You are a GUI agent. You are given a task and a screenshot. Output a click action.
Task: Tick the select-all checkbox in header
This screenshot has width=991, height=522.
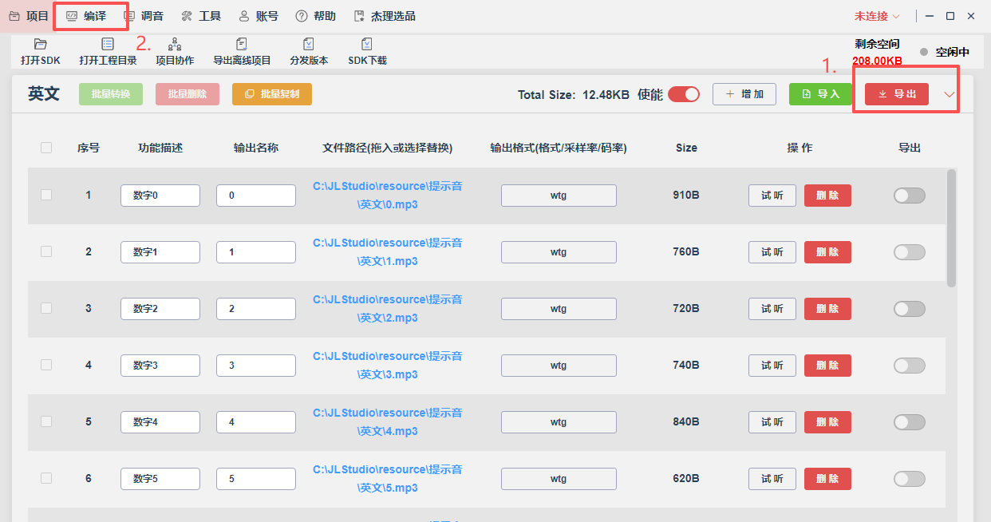(46, 148)
